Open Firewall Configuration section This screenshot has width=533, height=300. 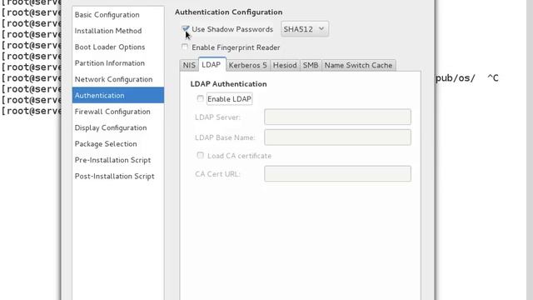(117, 112)
